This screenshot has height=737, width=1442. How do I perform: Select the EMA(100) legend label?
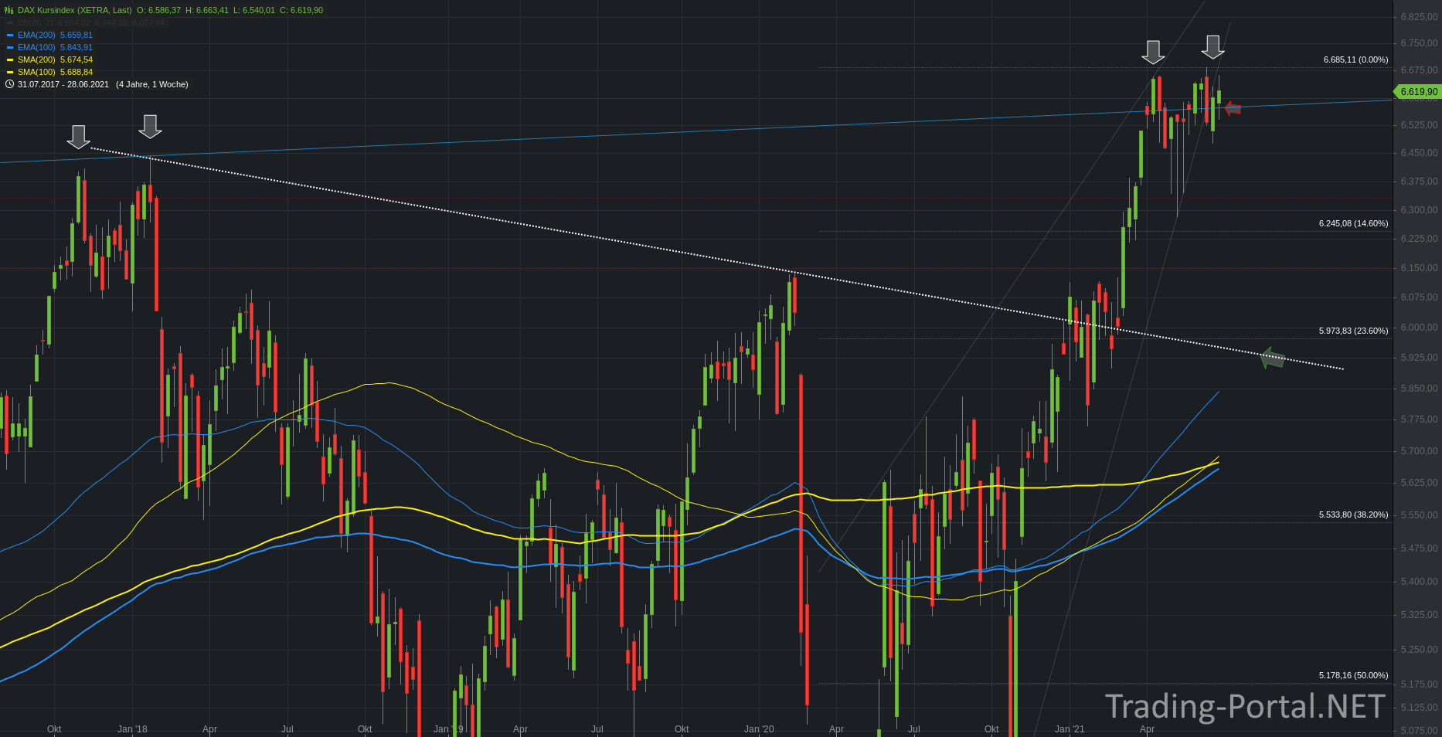point(36,47)
